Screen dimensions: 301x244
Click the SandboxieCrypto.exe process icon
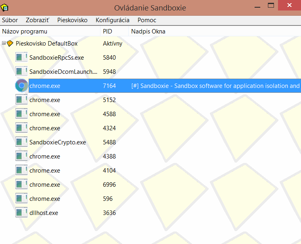[21, 142]
